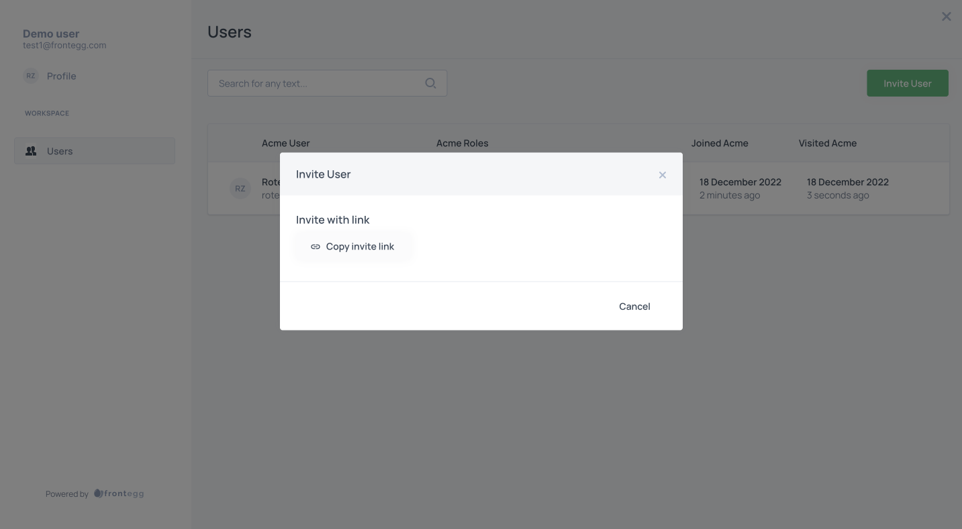Click the people icon next to Users
This screenshot has height=529, width=962.
pos(31,151)
